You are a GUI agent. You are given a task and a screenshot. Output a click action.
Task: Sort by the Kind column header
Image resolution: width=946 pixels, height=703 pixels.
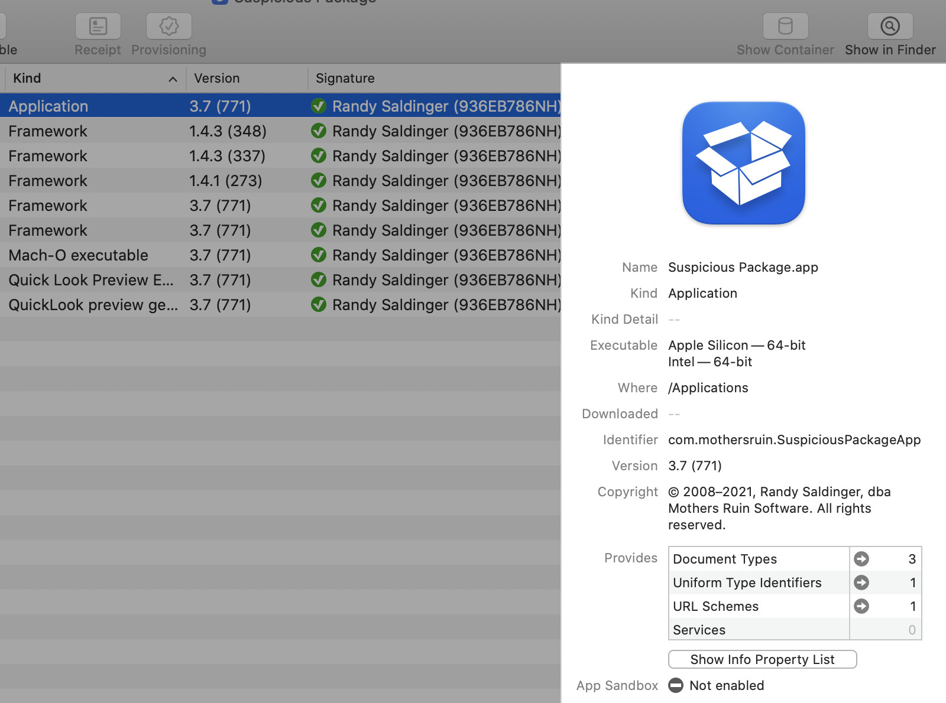pyautogui.click(x=95, y=78)
